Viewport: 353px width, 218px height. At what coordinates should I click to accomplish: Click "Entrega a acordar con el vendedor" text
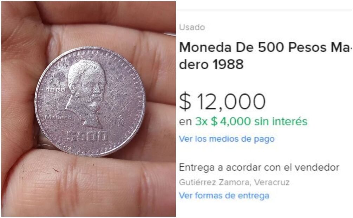[x=259, y=167]
